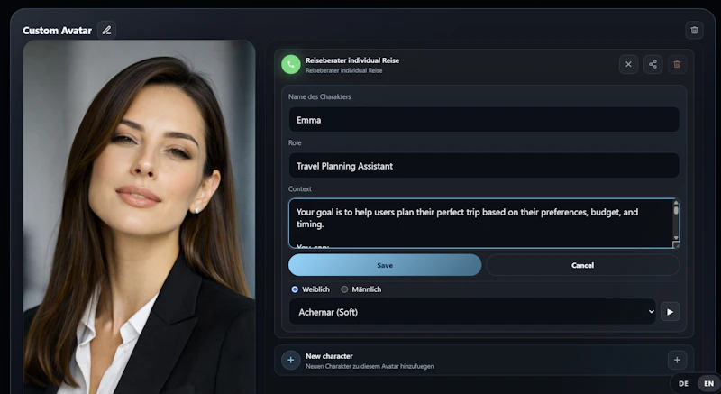Play the Achernar voice preview

click(x=670, y=312)
